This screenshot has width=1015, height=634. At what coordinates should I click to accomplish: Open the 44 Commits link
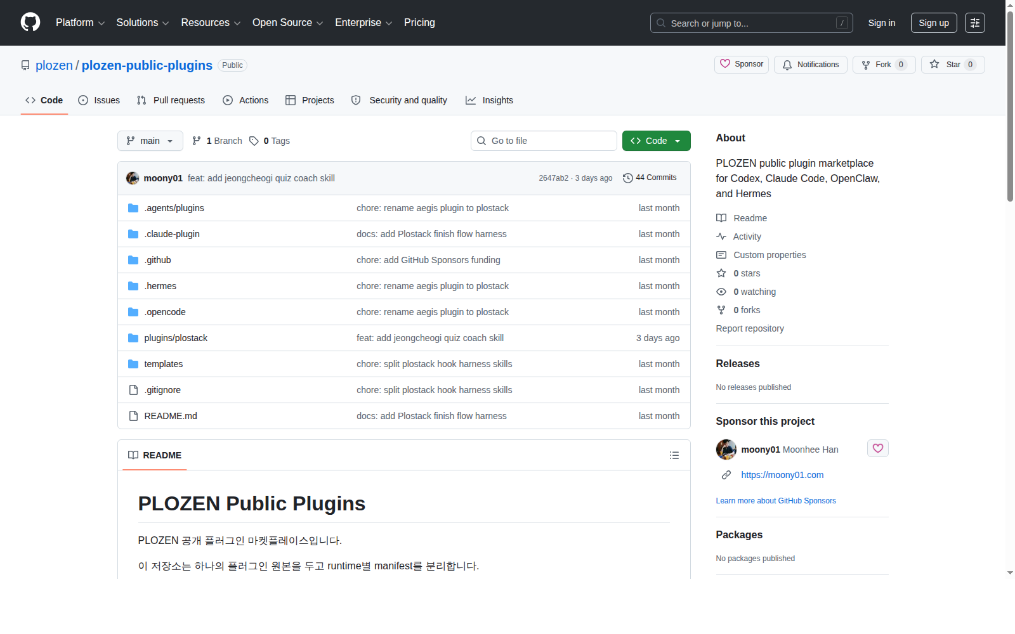[x=650, y=178]
